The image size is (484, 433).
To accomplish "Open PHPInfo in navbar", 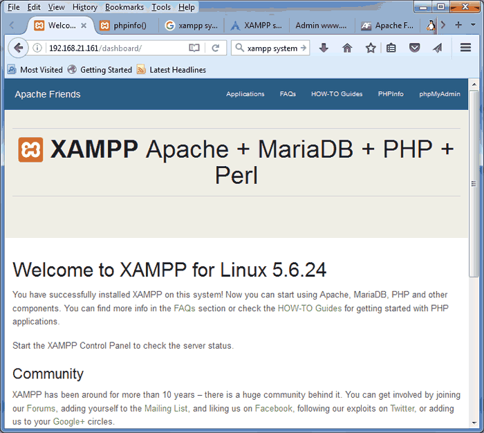I will click(x=391, y=94).
